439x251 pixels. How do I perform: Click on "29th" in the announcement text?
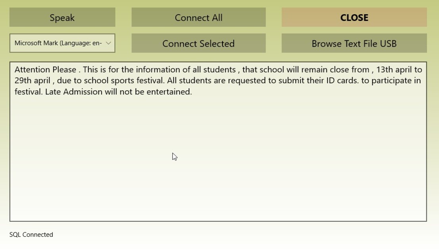click(x=23, y=81)
